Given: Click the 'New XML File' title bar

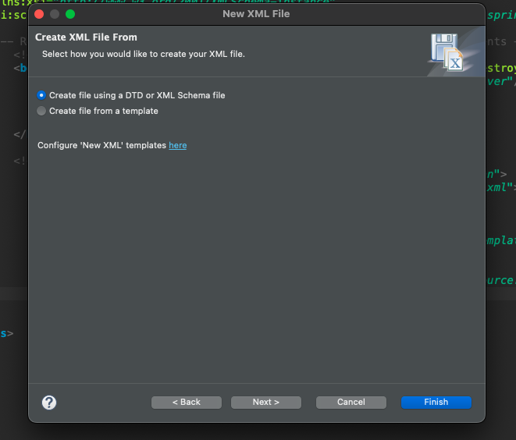Looking at the screenshot, I should pyautogui.click(x=256, y=14).
